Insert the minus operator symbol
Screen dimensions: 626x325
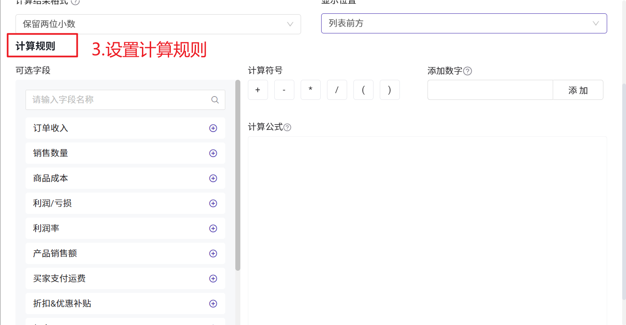tap(284, 90)
